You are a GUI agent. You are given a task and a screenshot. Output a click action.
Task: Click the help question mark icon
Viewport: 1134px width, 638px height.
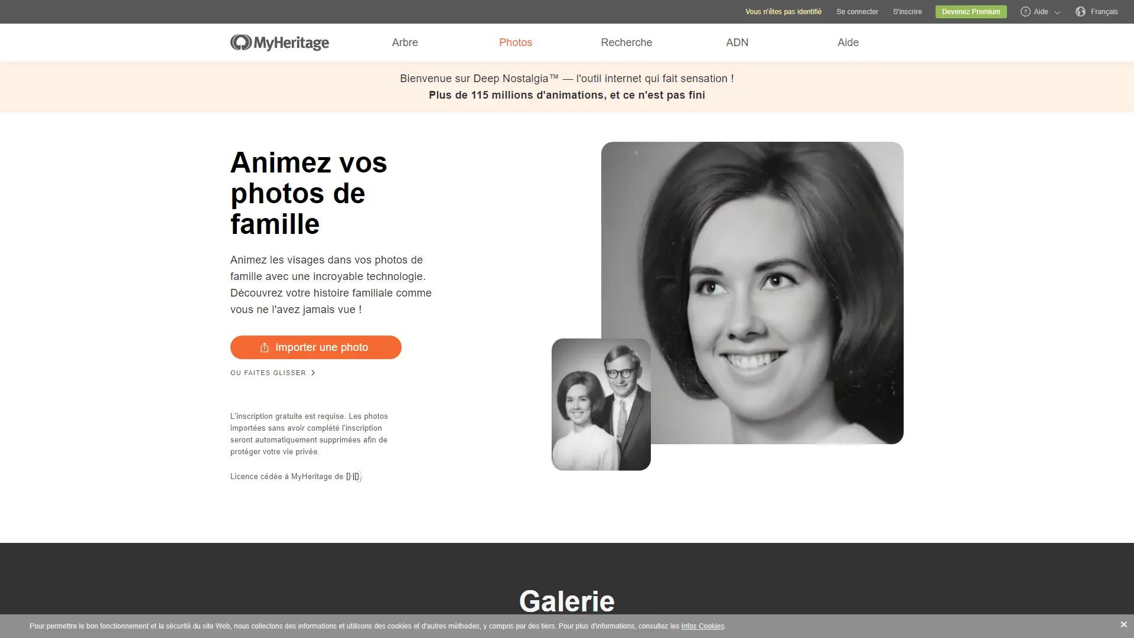[x=1025, y=12]
